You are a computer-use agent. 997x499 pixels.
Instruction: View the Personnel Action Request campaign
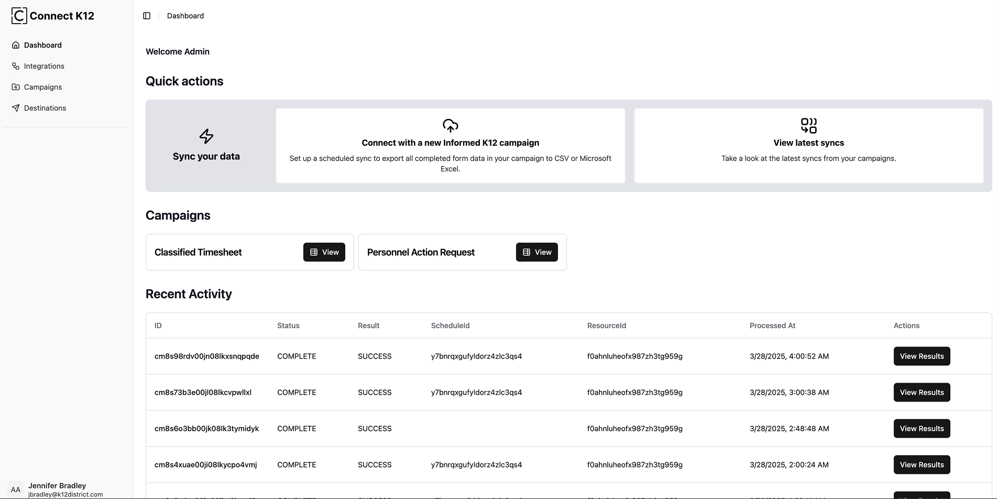coord(536,252)
